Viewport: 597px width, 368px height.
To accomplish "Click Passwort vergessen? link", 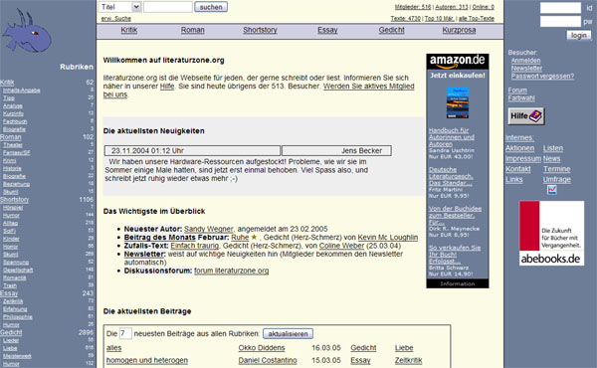I will coord(542,77).
